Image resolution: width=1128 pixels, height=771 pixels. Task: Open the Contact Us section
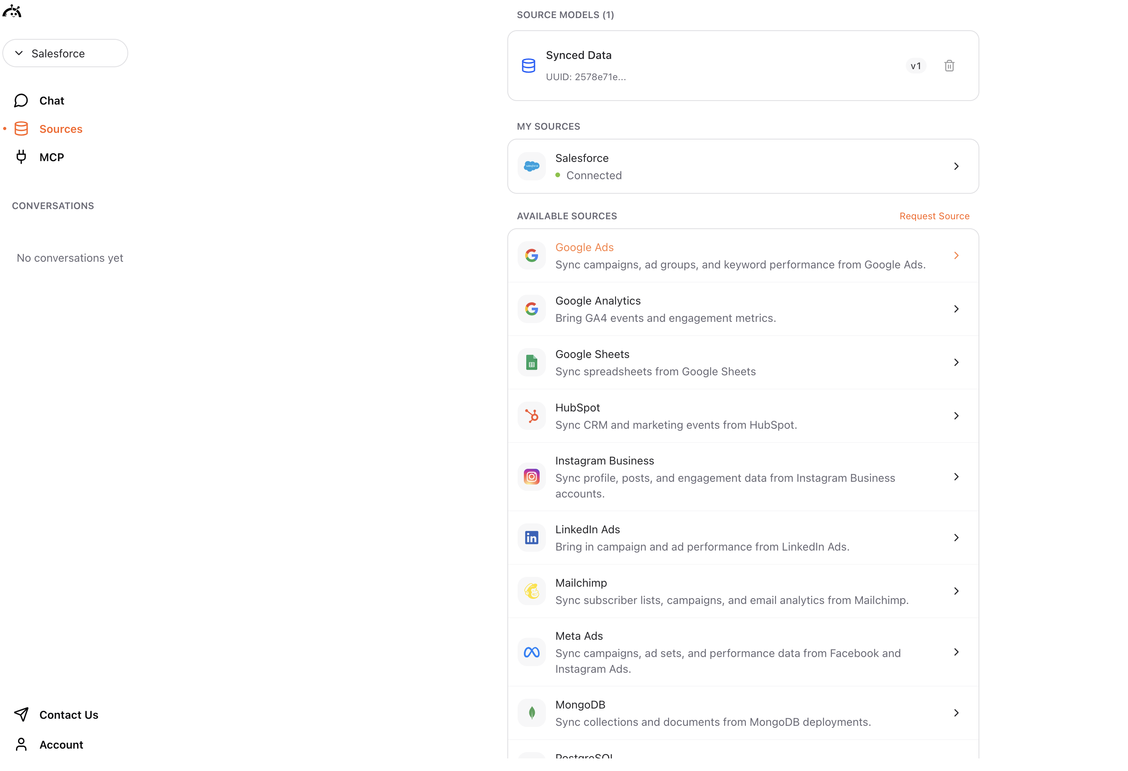(68, 714)
